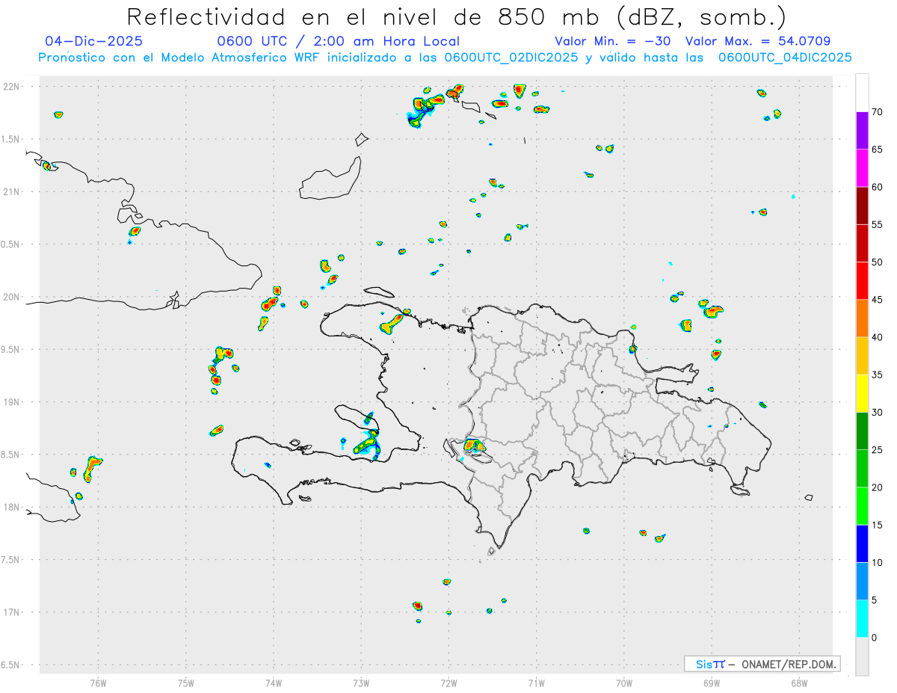Click the '19N' latitude label
The width and height of the screenshot is (897, 693).
[x=13, y=402]
